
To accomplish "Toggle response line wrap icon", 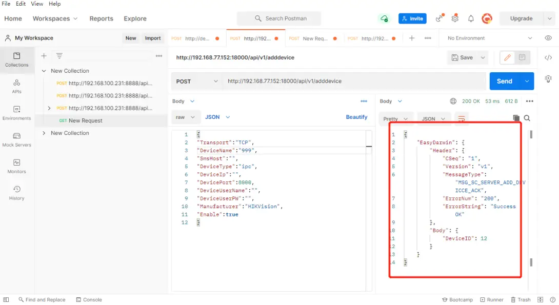I will click(x=462, y=118).
